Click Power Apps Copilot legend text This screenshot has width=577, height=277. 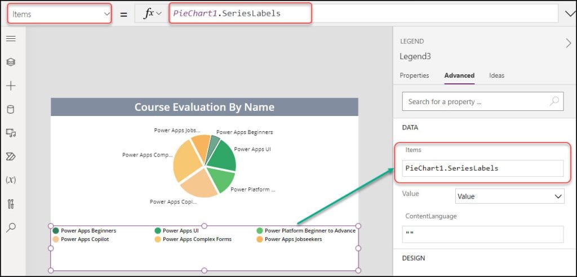pyautogui.click(x=85, y=239)
